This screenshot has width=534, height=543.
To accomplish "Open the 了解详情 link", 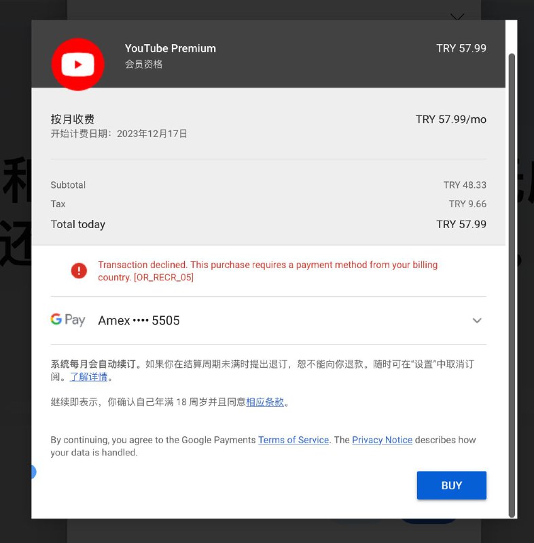I will tap(89, 377).
